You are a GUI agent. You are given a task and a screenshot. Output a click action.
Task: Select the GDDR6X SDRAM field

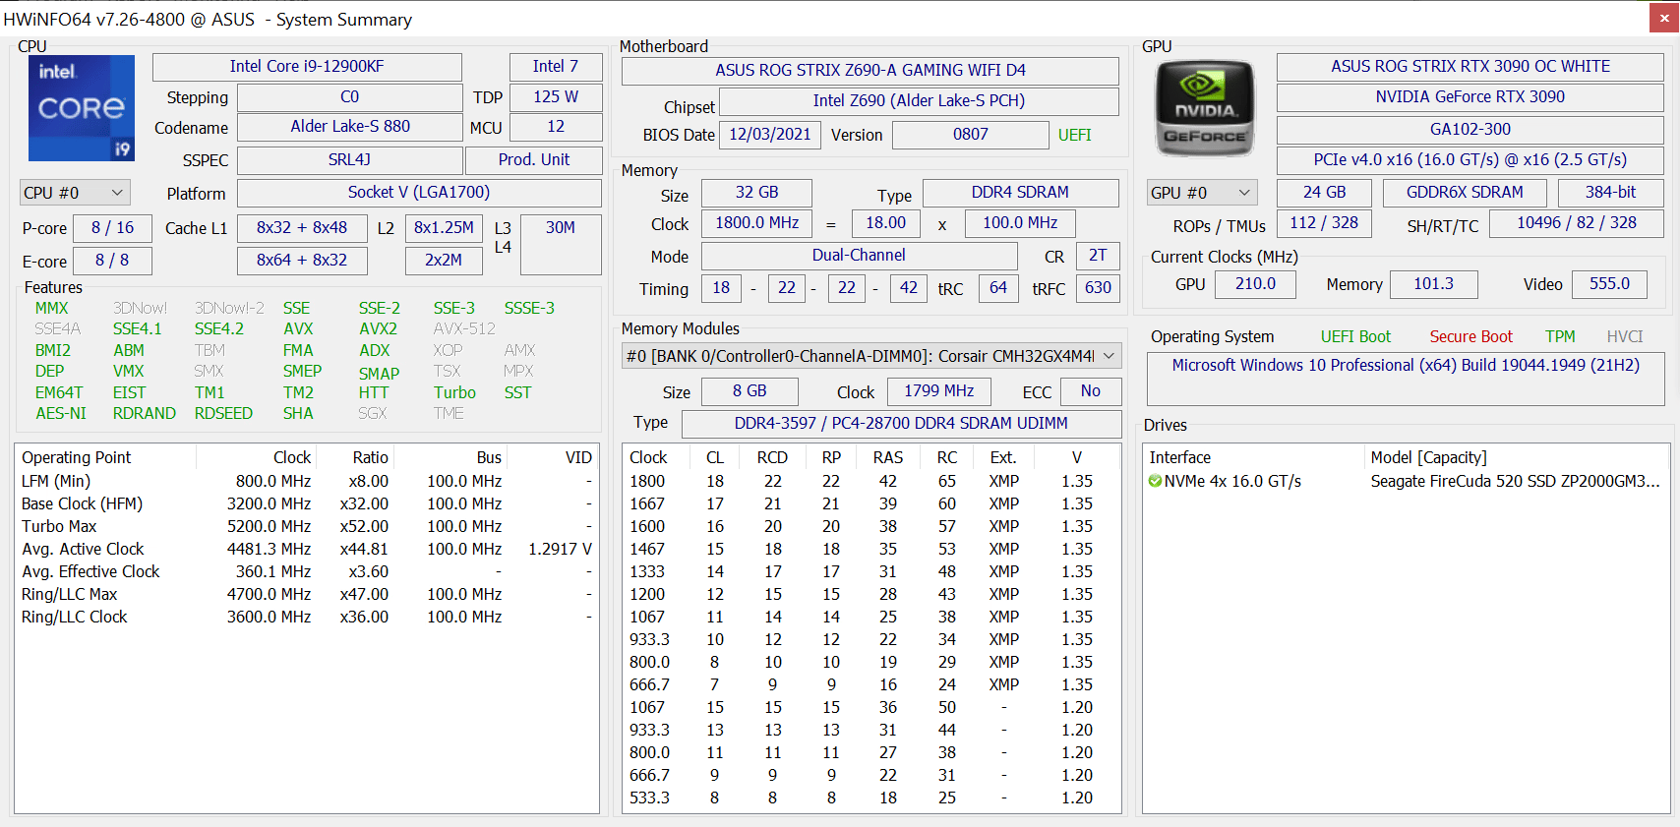pyautogui.click(x=1465, y=193)
